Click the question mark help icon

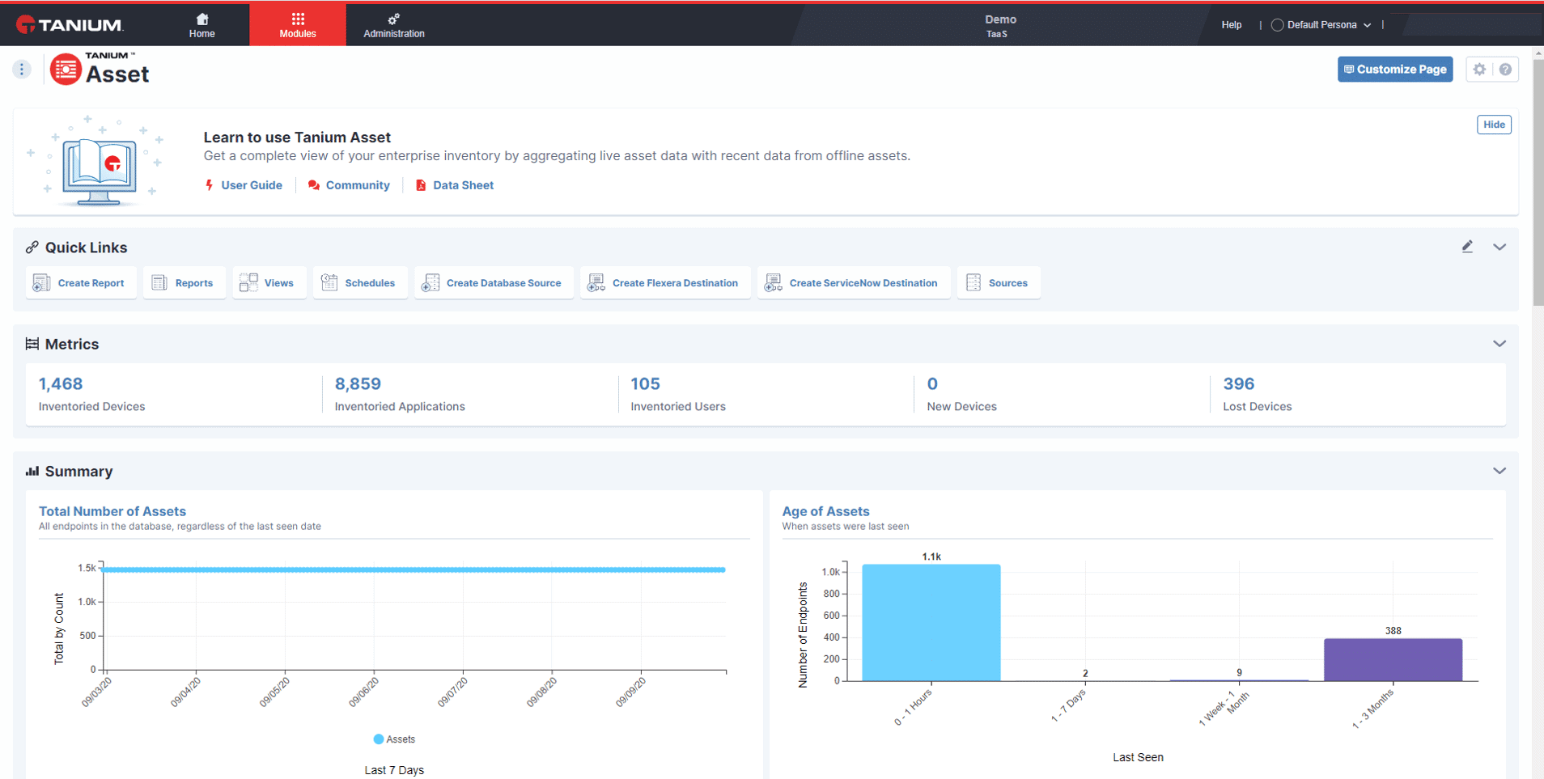(1505, 70)
